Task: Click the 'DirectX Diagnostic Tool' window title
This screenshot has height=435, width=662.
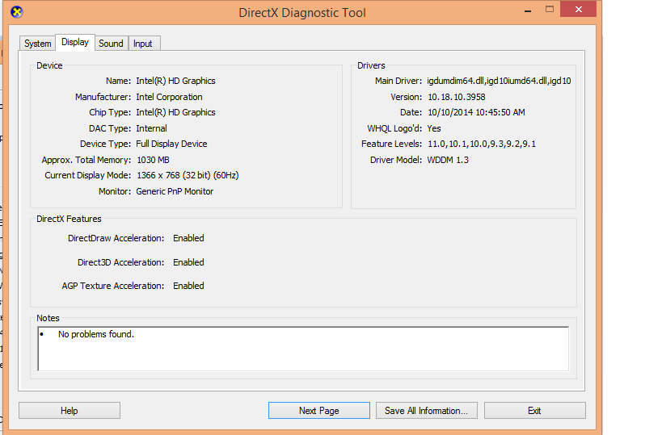Action: click(302, 13)
